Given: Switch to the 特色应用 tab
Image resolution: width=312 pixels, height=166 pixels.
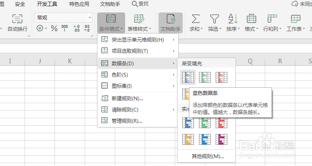Looking at the screenshot, I should (79, 4).
